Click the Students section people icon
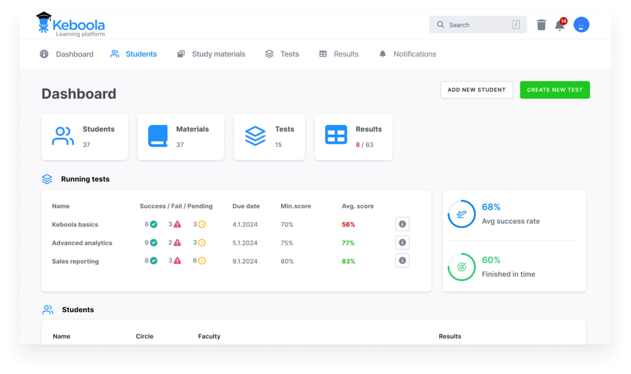This screenshot has height=374, width=631. click(48, 310)
